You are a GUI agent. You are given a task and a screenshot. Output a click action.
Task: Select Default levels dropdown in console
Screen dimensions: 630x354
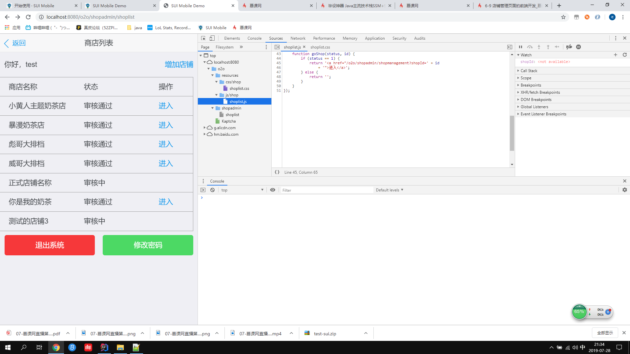389,190
